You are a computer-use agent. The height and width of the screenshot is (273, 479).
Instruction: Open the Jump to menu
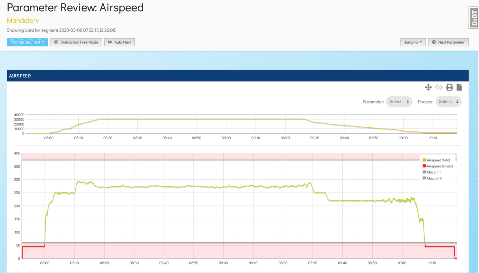(x=413, y=42)
